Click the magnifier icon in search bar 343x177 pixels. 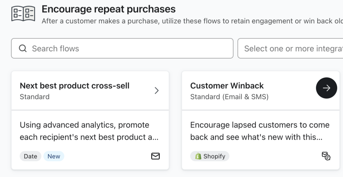[23, 48]
